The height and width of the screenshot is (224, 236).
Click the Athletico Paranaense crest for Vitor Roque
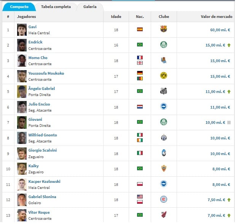point(164,214)
